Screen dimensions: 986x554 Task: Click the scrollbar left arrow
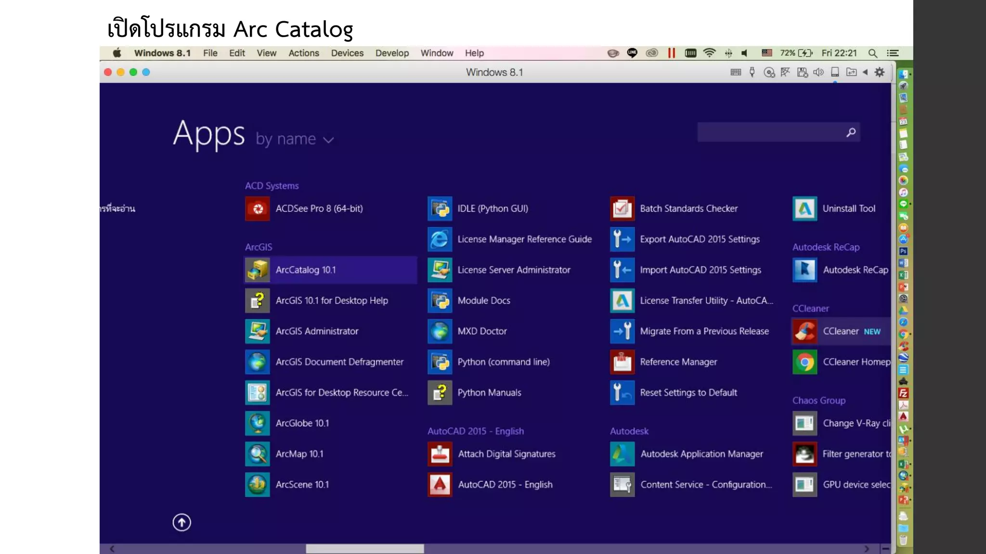tap(112, 549)
